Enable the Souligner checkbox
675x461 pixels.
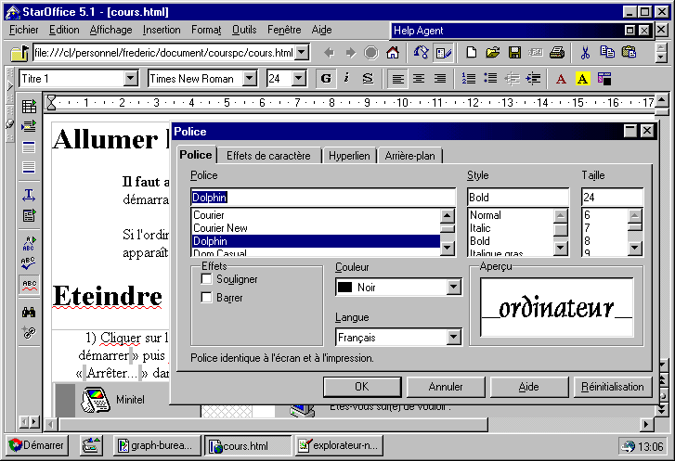coord(207,279)
